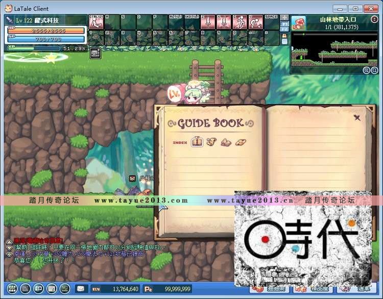Open the second round menu keyboard icon
The image size is (383, 299).
point(25,289)
